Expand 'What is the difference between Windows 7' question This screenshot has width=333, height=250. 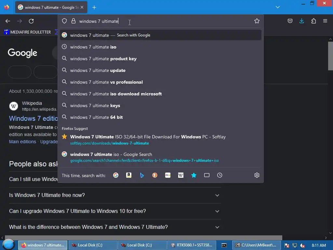[x=115, y=227]
